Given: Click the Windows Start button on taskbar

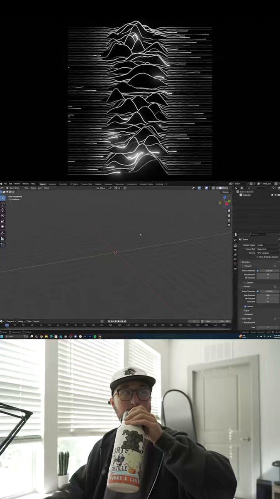Looking at the screenshot, I should point(2,336).
